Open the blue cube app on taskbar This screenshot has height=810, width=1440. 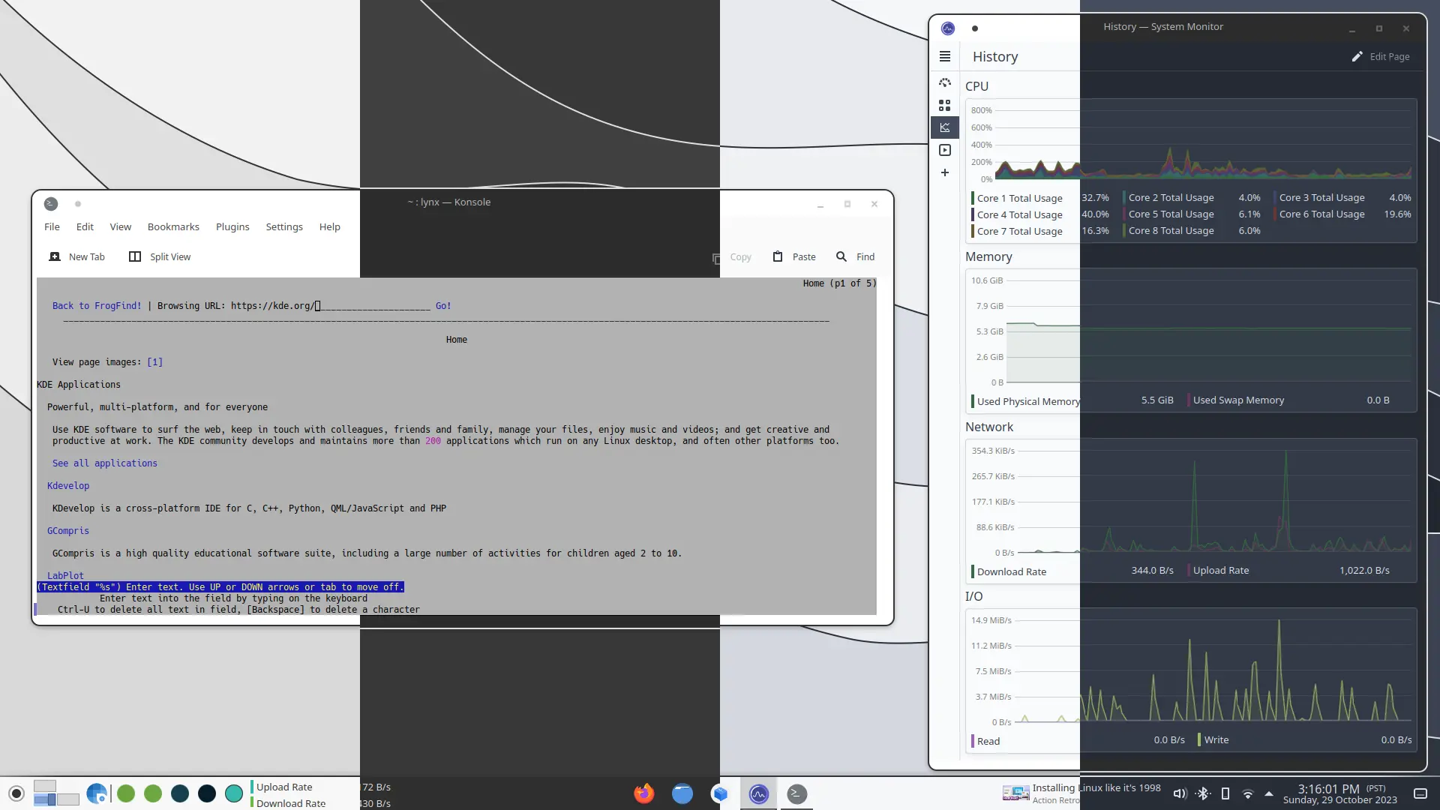(x=720, y=793)
